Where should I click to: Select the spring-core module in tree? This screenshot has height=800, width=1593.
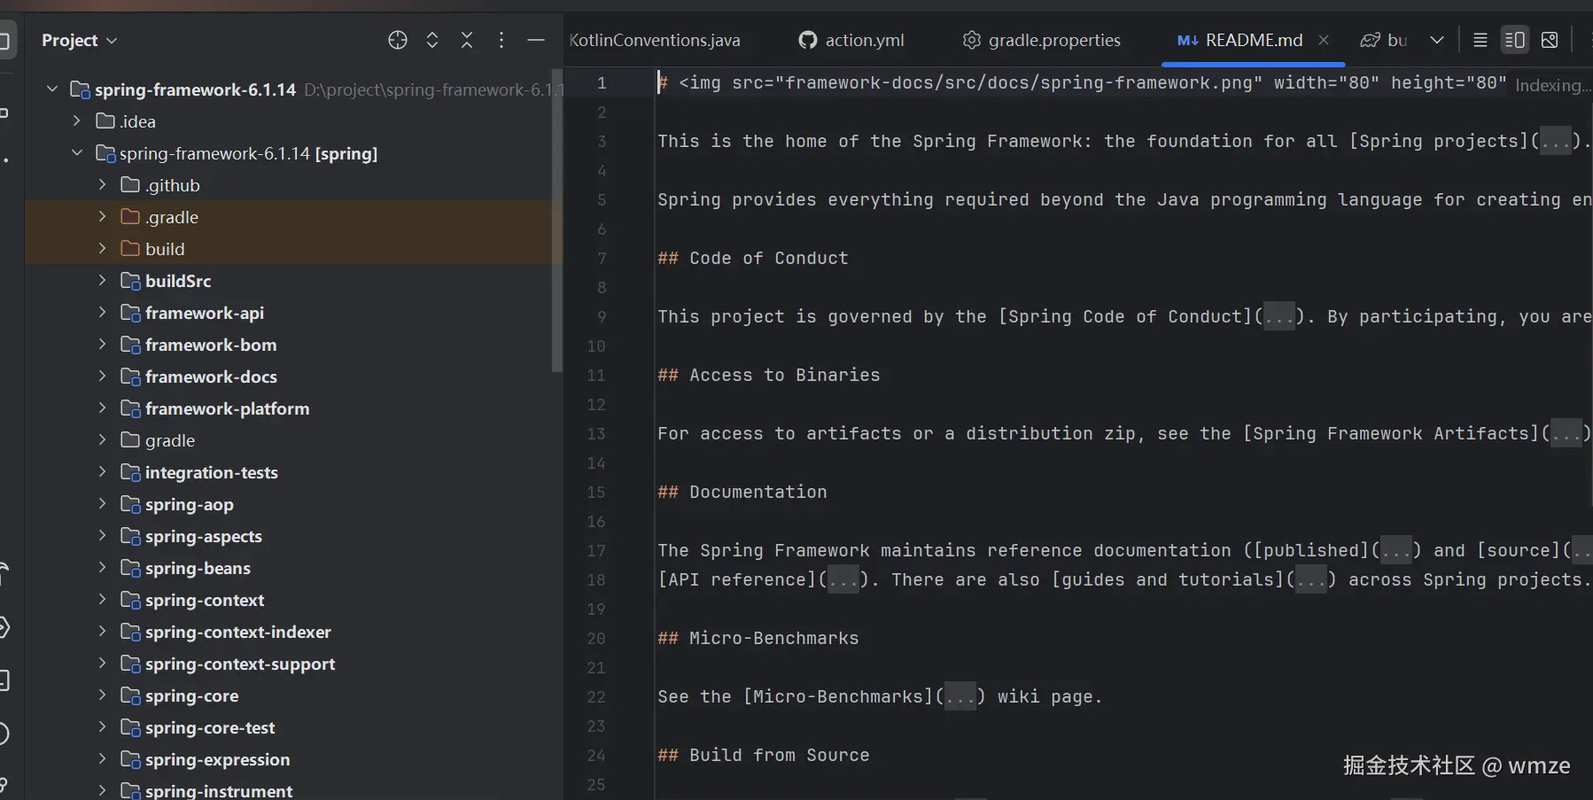[x=191, y=695]
